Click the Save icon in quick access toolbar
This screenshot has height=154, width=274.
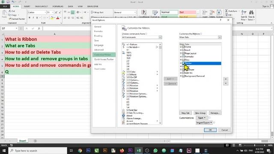[x=8, y=2]
